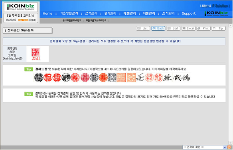Select the 공사매출관리내역서 submenu item
The height and width of the screenshot is (150, 233).
pos(72,20)
